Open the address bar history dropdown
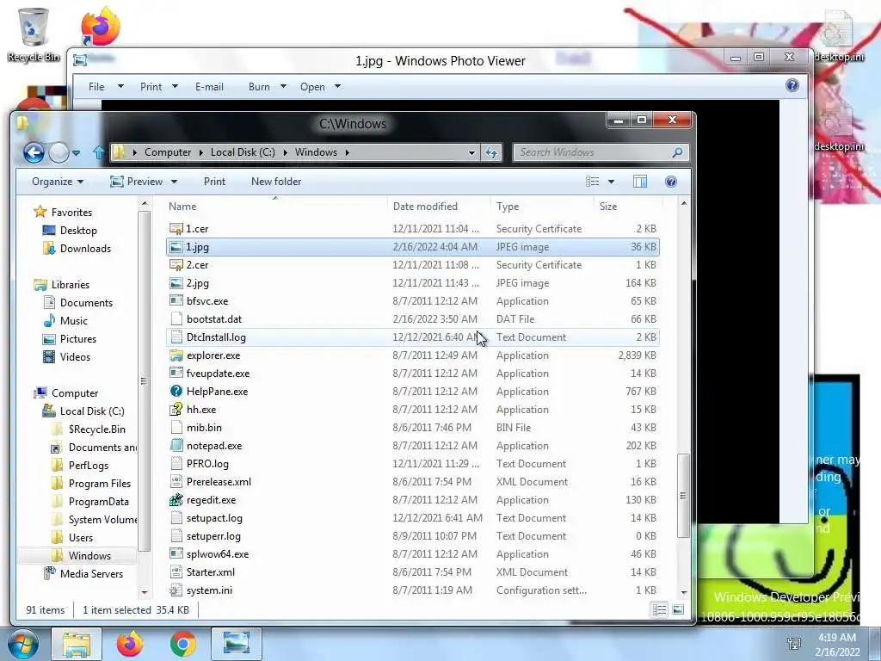This screenshot has height=661, width=881. tap(472, 152)
